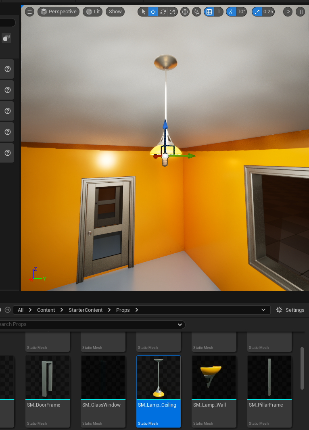The height and width of the screenshot is (430, 309).
Task: Navigate to Content in the breadcrumb path
Action: 46,310
